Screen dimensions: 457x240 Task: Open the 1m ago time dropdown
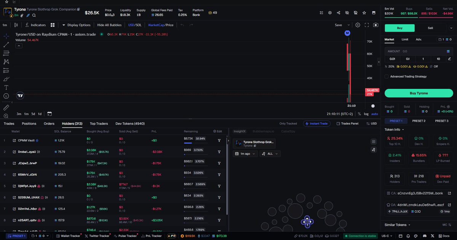pos(245,154)
